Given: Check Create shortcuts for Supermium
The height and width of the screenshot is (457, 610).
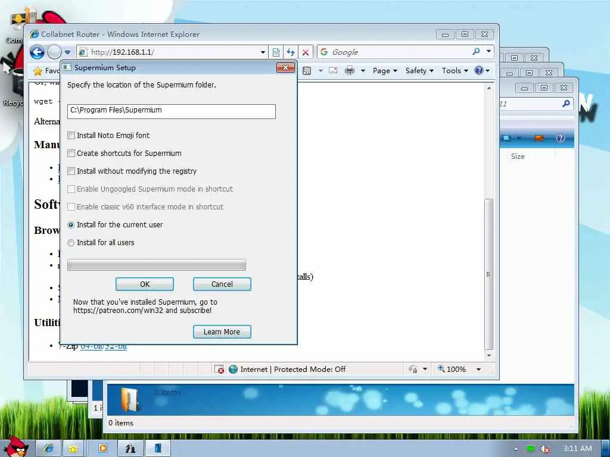Looking at the screenshot, I should [71, 153].
